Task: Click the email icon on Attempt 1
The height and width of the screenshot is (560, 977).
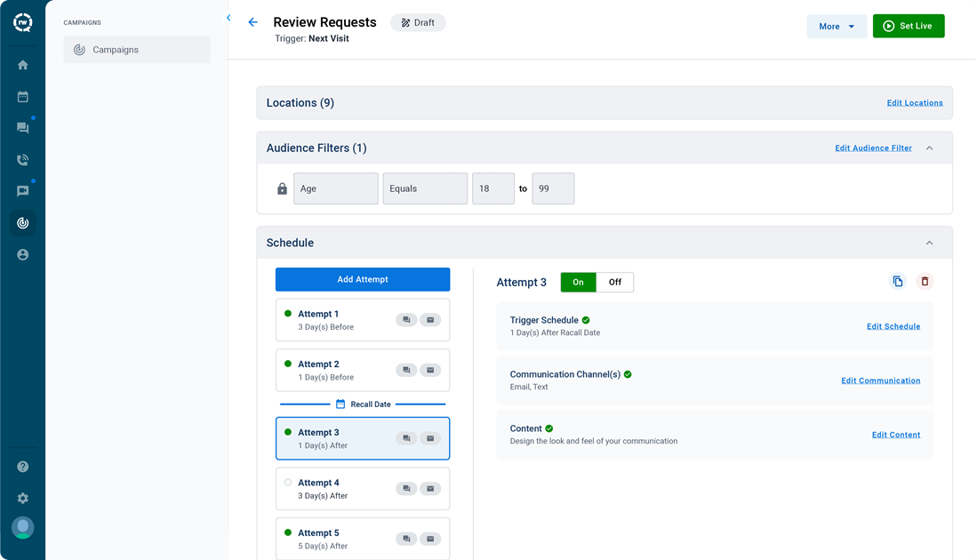Action: point(430,320)
